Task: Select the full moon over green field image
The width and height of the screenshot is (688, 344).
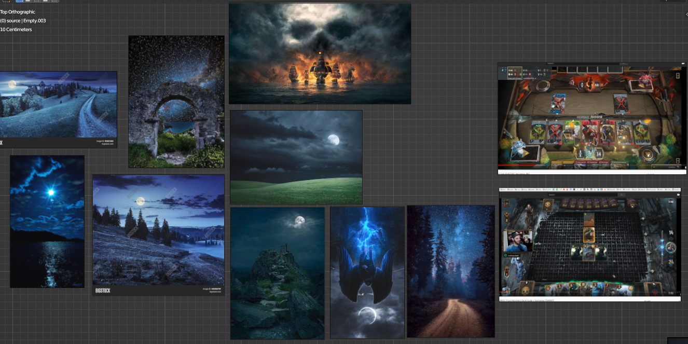Action: (x=296, y=157)
